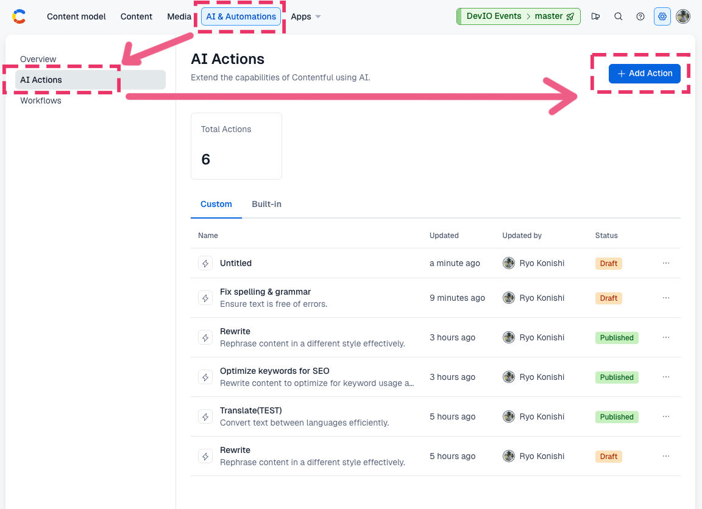Open the user account avatar menu
Screen dimensions: 702x509
coord(683,16)
